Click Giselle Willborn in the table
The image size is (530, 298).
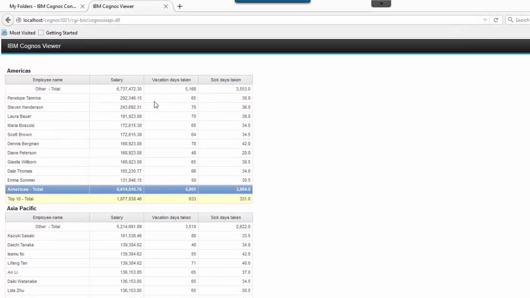coord(22,162)
